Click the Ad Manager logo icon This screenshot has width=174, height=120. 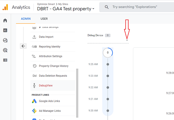pos(34,111)
